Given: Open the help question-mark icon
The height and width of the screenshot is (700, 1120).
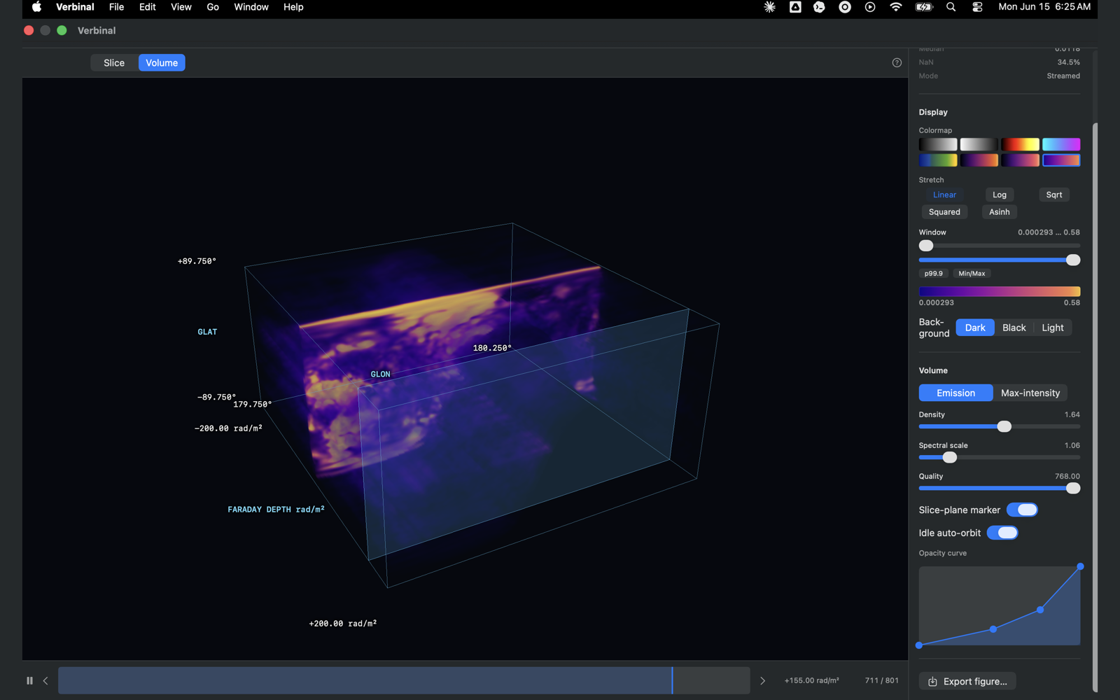Looking at the screenshot, I should [x=897, y=63].
